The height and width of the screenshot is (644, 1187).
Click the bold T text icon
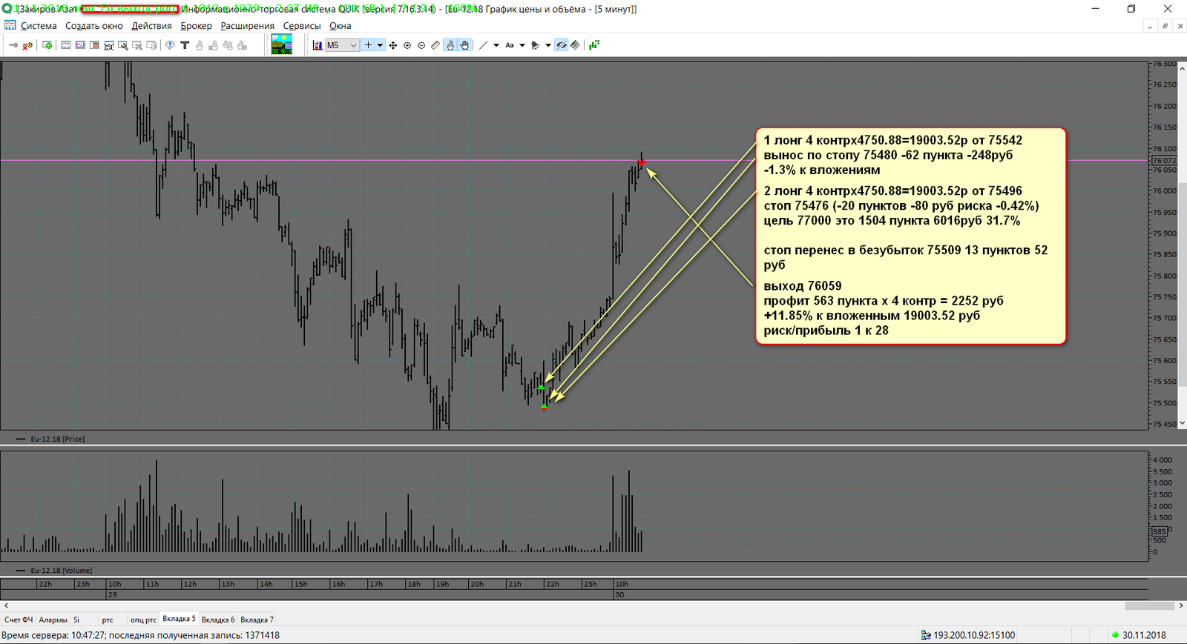point(185,45)
